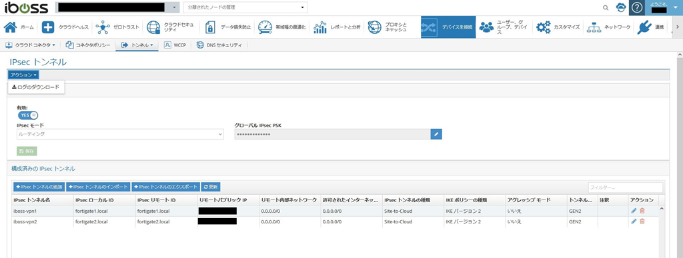Open the コネクタポリシー tab
The width and height of the screenshot is (683, 258).
pyautogui.click(x=89, y=45)
